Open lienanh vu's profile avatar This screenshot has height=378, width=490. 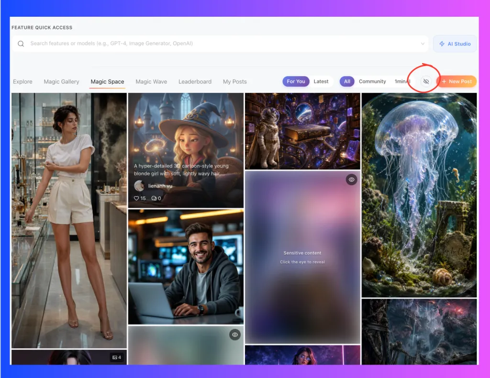(139, 186)
